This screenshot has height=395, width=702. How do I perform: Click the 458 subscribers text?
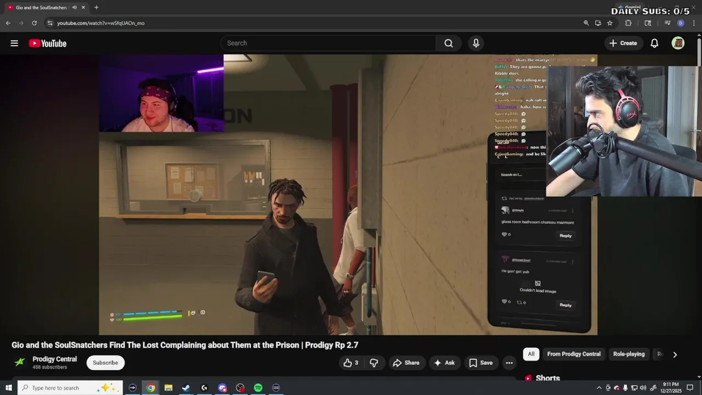click(x=49, y=367)
